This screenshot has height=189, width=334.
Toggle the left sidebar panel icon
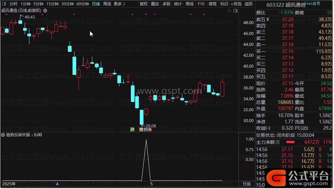4,4
